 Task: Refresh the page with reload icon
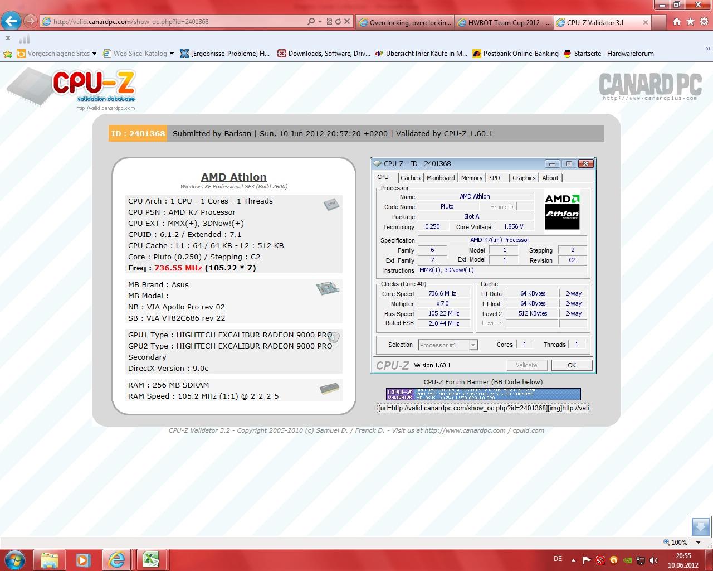[x=338, y=21]
